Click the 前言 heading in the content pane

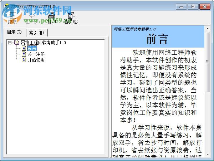pos(157,39)
